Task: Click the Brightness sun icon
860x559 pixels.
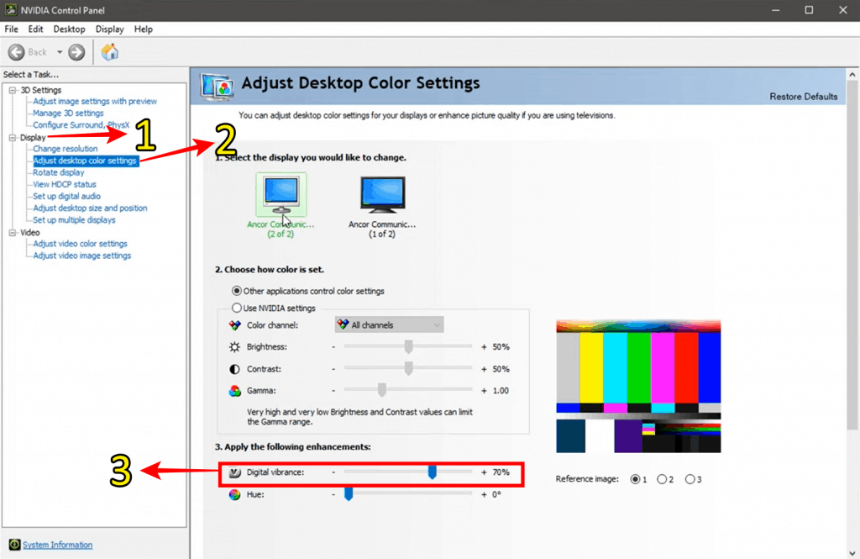Action: [235, 346]
